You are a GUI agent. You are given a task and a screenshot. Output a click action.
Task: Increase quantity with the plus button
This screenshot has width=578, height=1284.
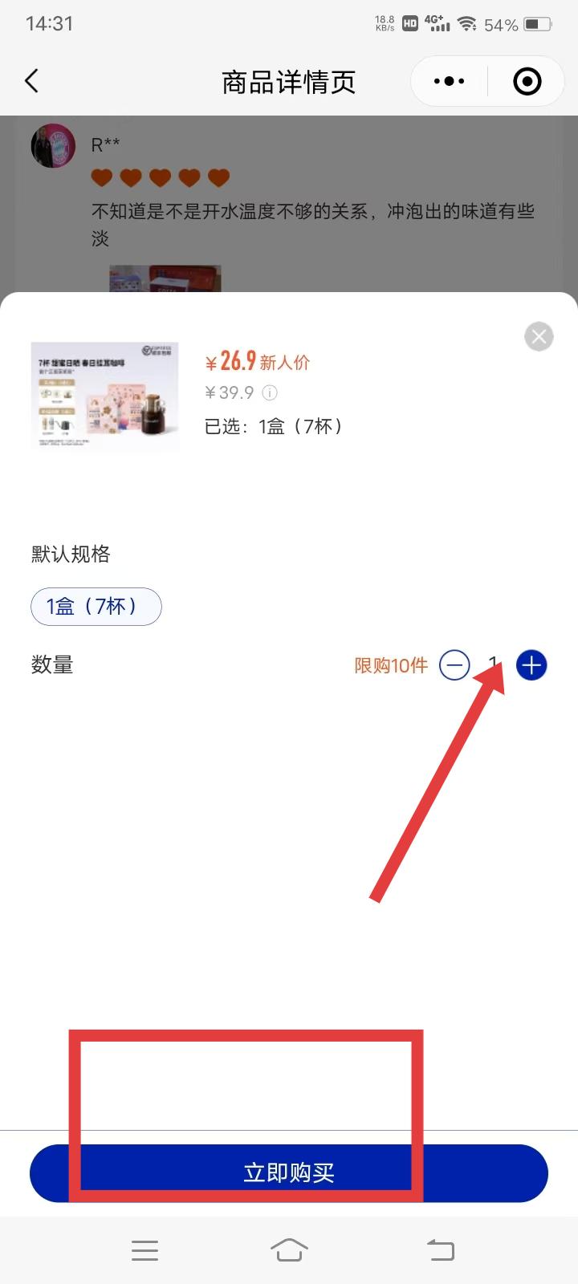point(531,665)
